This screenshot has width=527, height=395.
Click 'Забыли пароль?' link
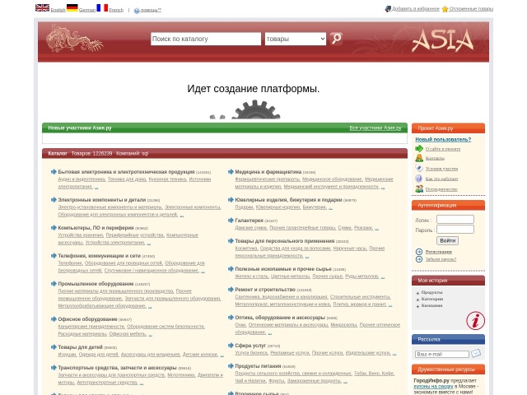[x=441, y=259]
